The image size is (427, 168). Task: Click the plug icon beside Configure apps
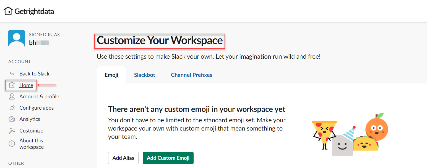click(12, 108)
